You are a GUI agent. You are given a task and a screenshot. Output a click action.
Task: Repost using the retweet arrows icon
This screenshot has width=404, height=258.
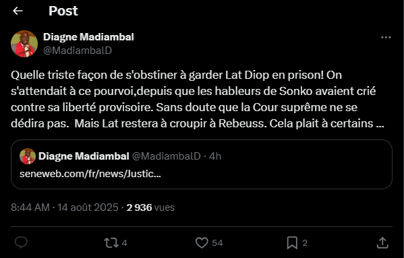pos(111,243)
